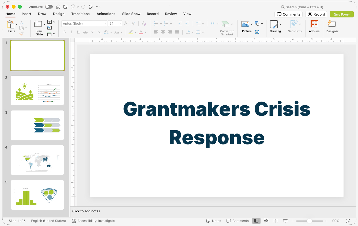The height and width of the screenshot is (226, 358).
Task: Click the Text Box icon
Action: click(257, 32)
